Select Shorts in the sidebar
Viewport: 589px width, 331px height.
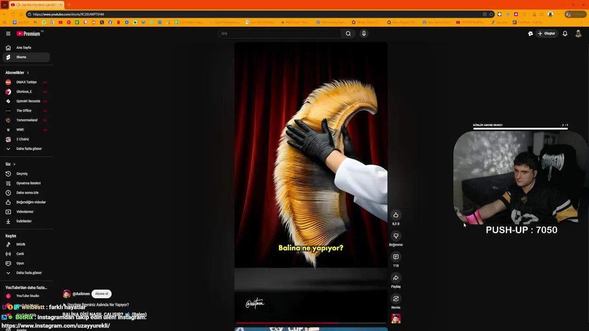[25, 57]
